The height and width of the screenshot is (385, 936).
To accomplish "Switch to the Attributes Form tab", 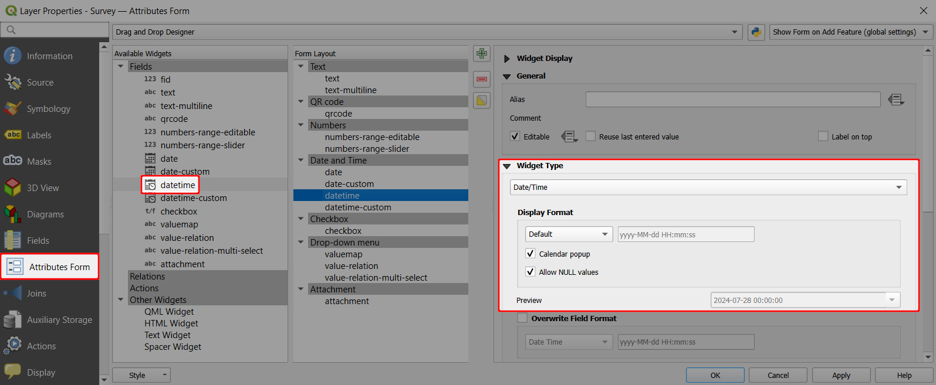I will click(50, 267).
